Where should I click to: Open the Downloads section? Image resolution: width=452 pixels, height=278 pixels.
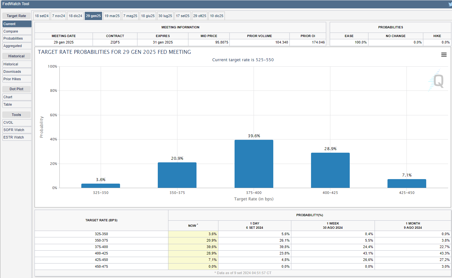[17, 72]
